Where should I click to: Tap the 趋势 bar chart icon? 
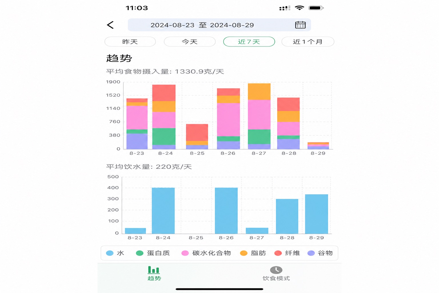tap(154, 270)
